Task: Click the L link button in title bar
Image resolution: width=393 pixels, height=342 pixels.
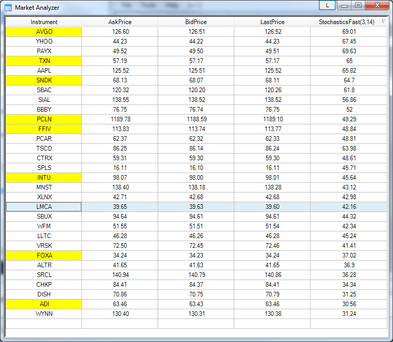Action: coord(327,5)
